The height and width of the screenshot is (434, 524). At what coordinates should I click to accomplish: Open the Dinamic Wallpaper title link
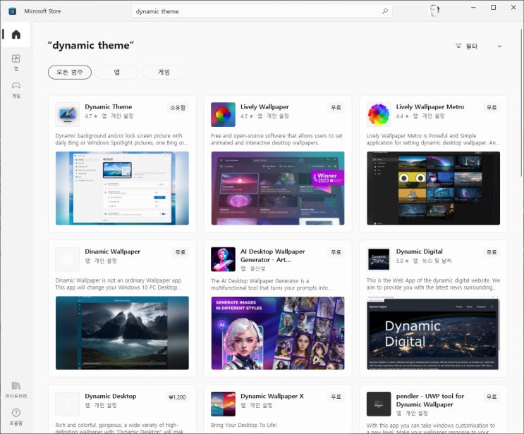[x=112, y=252]
